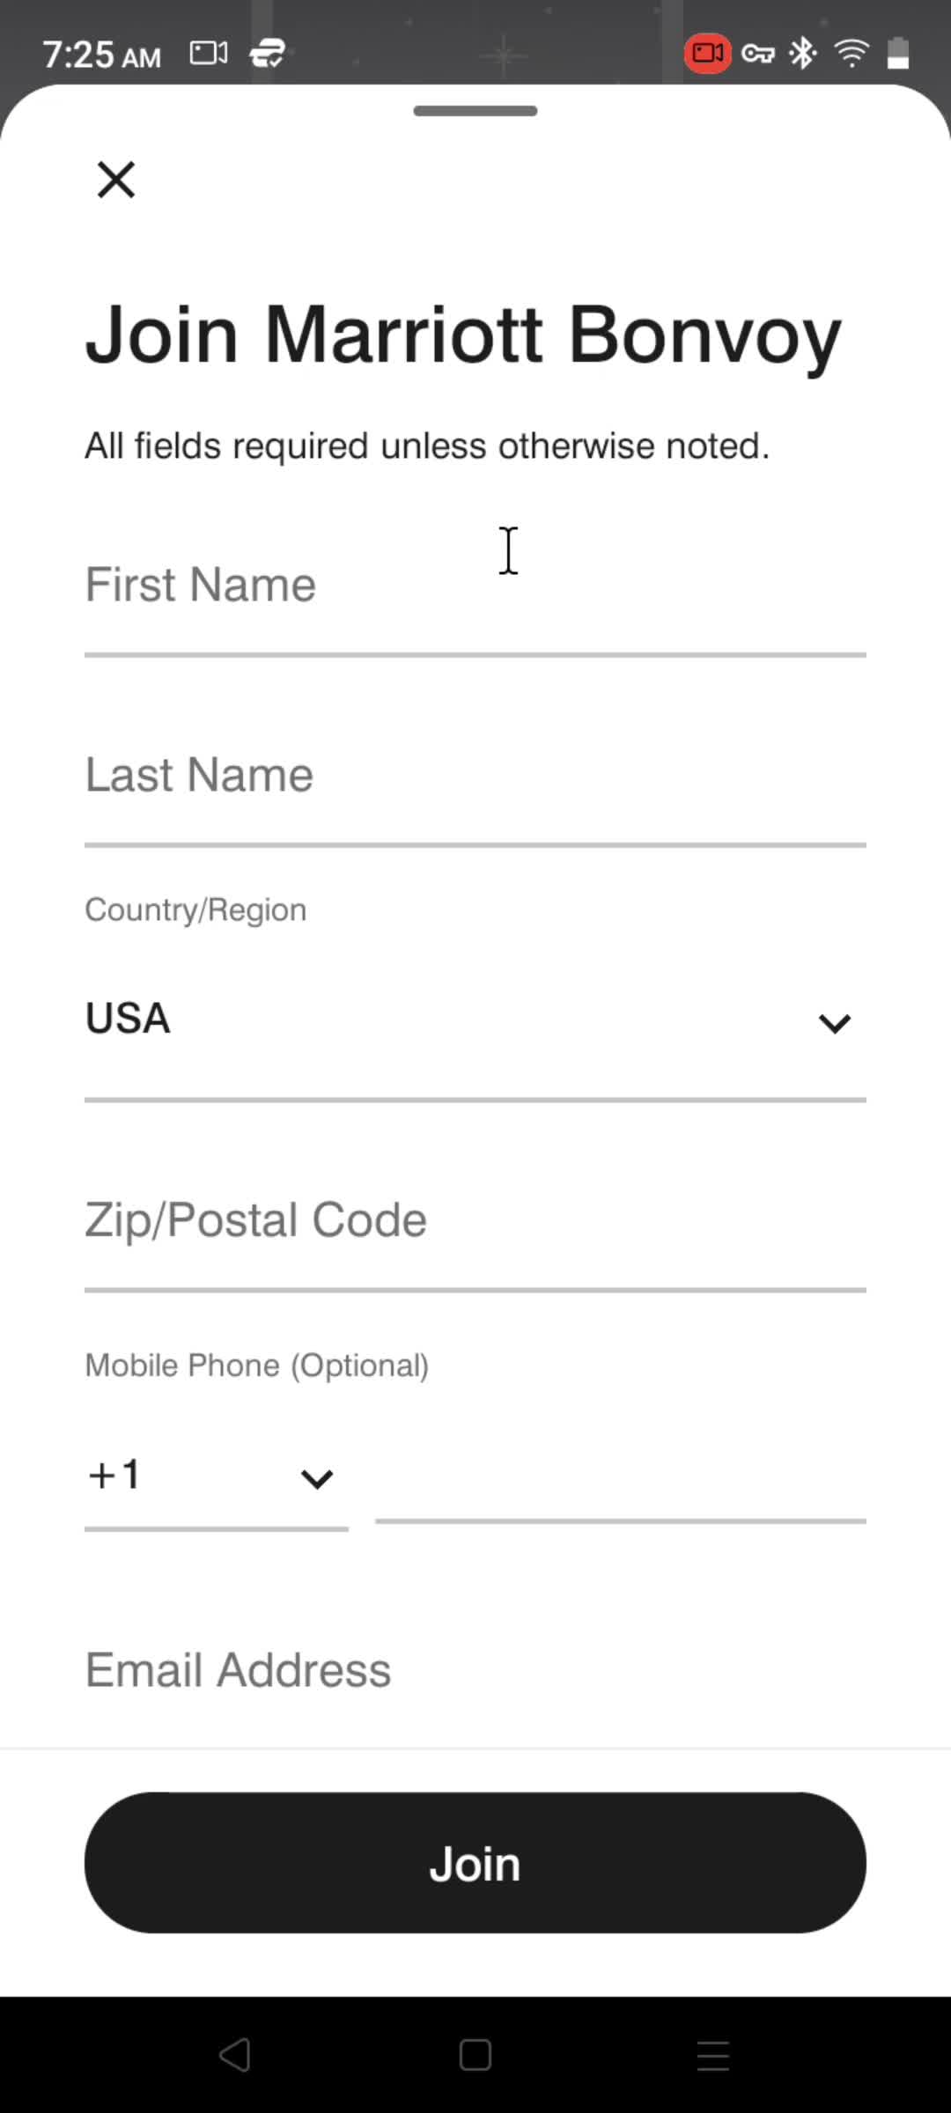The width and height of the screenshot is (951, 2113).
Task: Tap the battery status icon
Action: [x=898, y=54]
